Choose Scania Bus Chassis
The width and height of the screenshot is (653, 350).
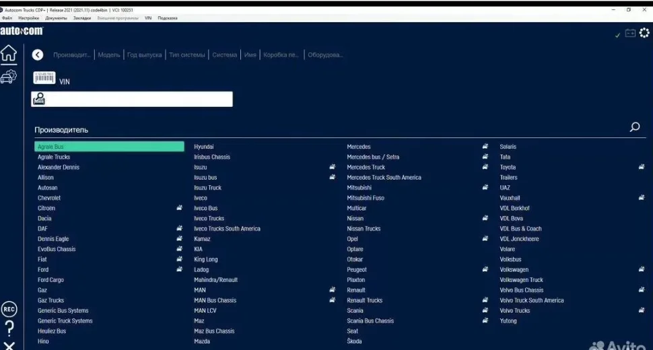point(370,321)
